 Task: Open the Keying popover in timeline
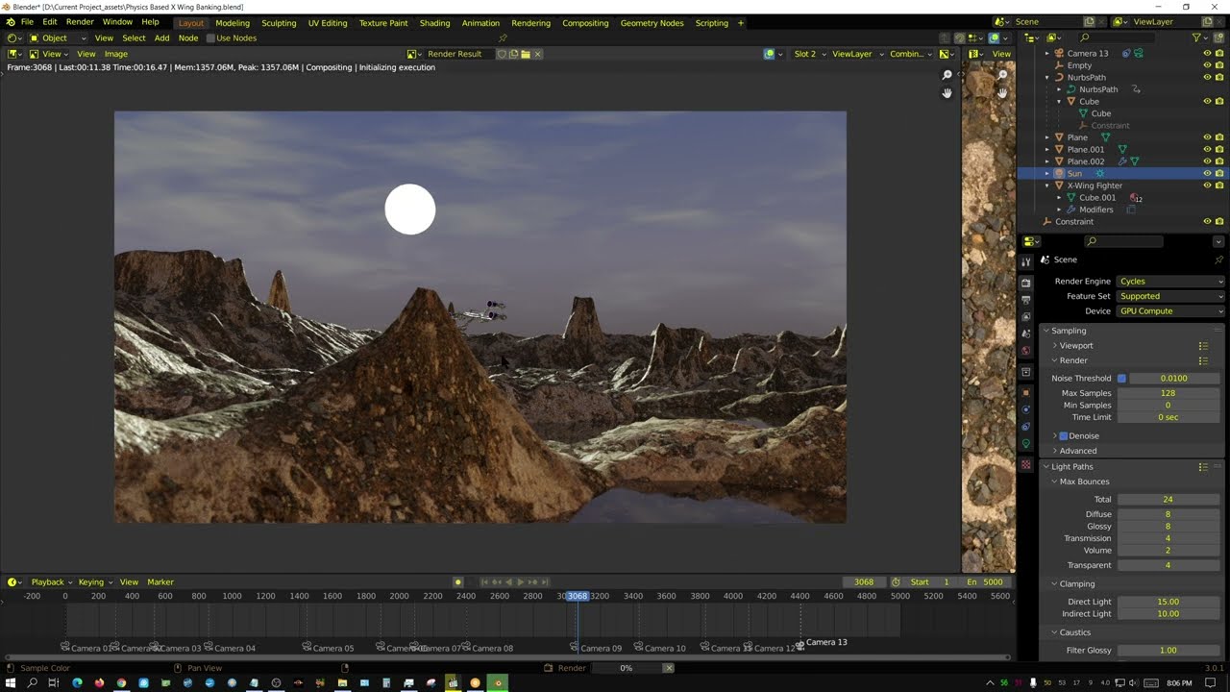(x=94, y=582)
